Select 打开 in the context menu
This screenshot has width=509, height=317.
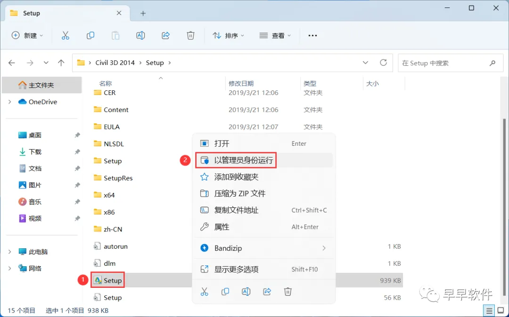point(264,143)
